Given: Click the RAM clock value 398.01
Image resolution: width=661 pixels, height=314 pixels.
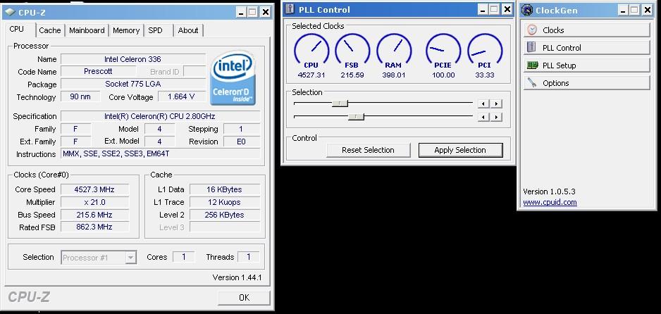Looking at the screenshot, I should click(394, 75).
